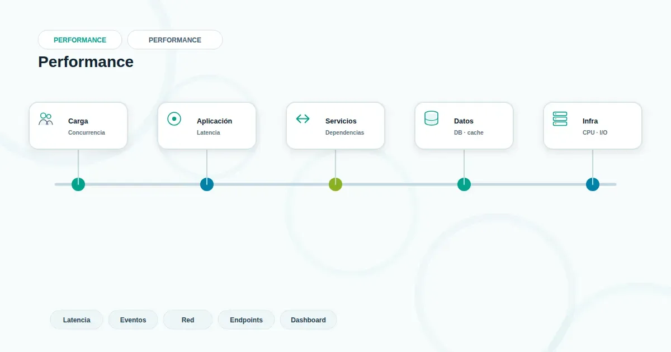Open the Dashboard chip
Screen dimensions: 671x352
(308, 320)
